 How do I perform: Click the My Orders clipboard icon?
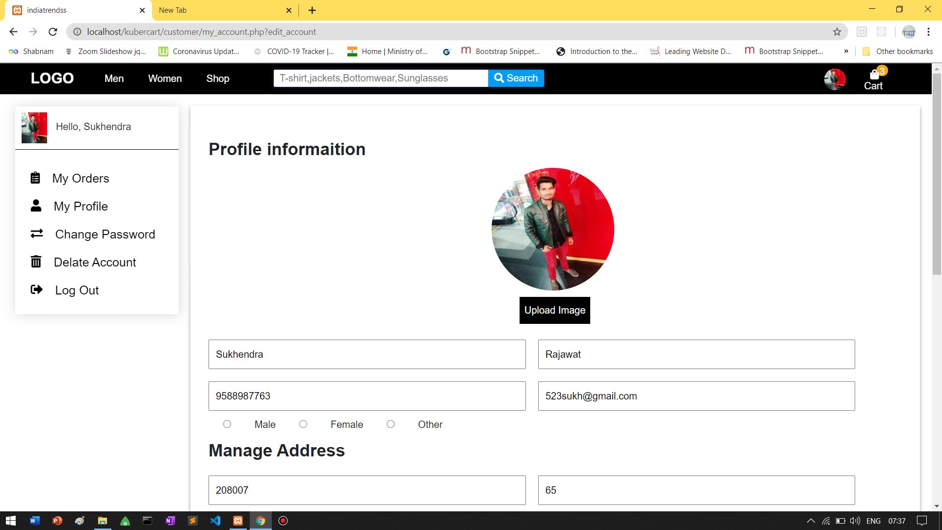point(35,178)
